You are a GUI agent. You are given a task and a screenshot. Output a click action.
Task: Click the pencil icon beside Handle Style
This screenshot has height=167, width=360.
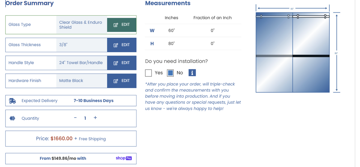coord(116,63)
